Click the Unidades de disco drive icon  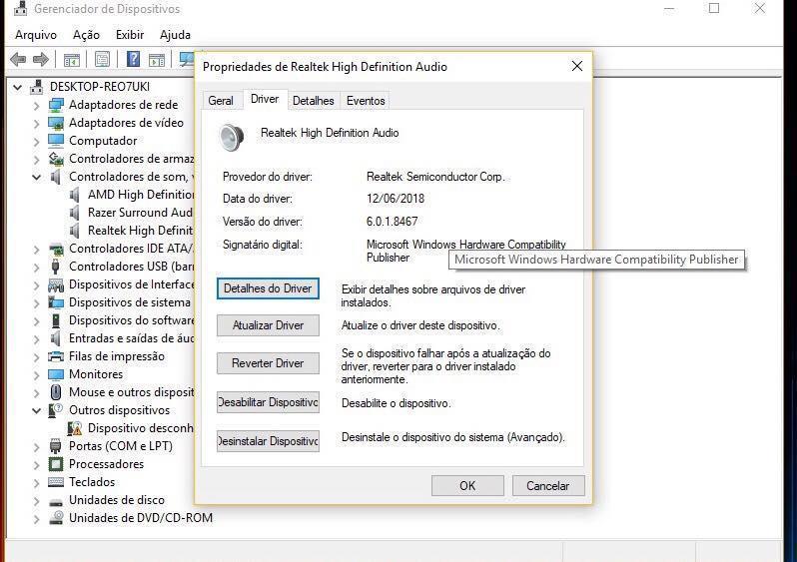click(x=56, y=501)
